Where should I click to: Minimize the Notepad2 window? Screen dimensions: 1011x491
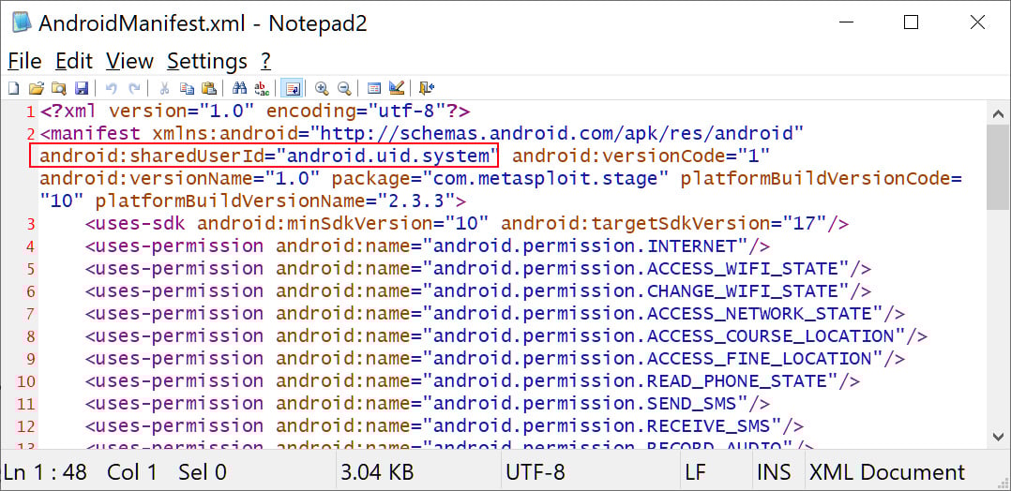point(845,22)
